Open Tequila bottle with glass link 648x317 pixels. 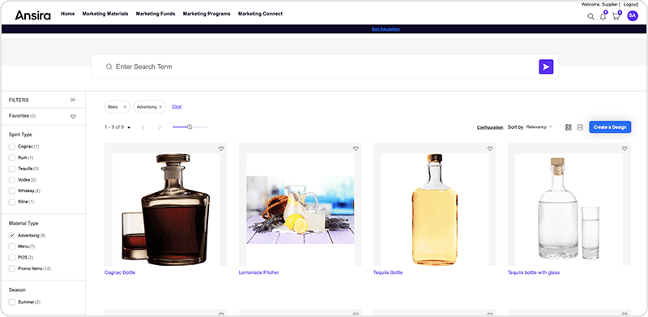(534, 272)
